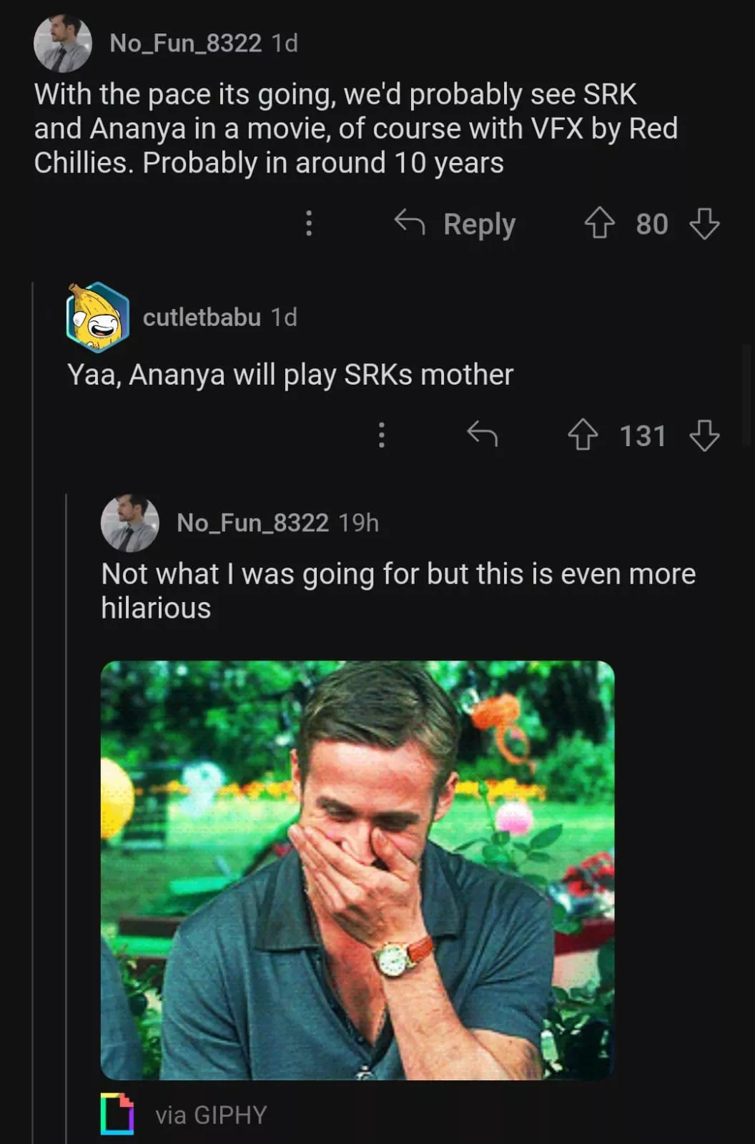
Task: Open No_Fun_8322 username on top comment
Action: coord(185,44)
